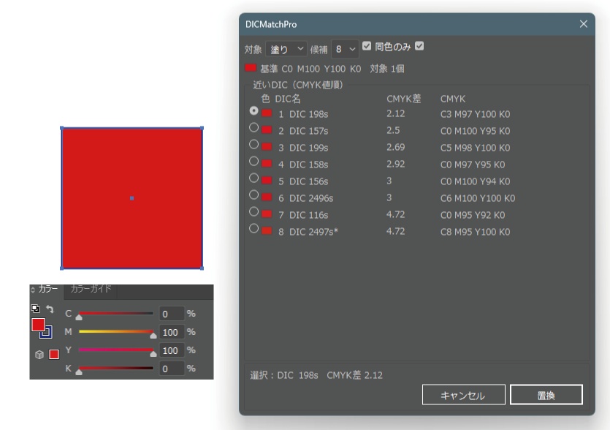Click the C value input field

tap(172, 314)
